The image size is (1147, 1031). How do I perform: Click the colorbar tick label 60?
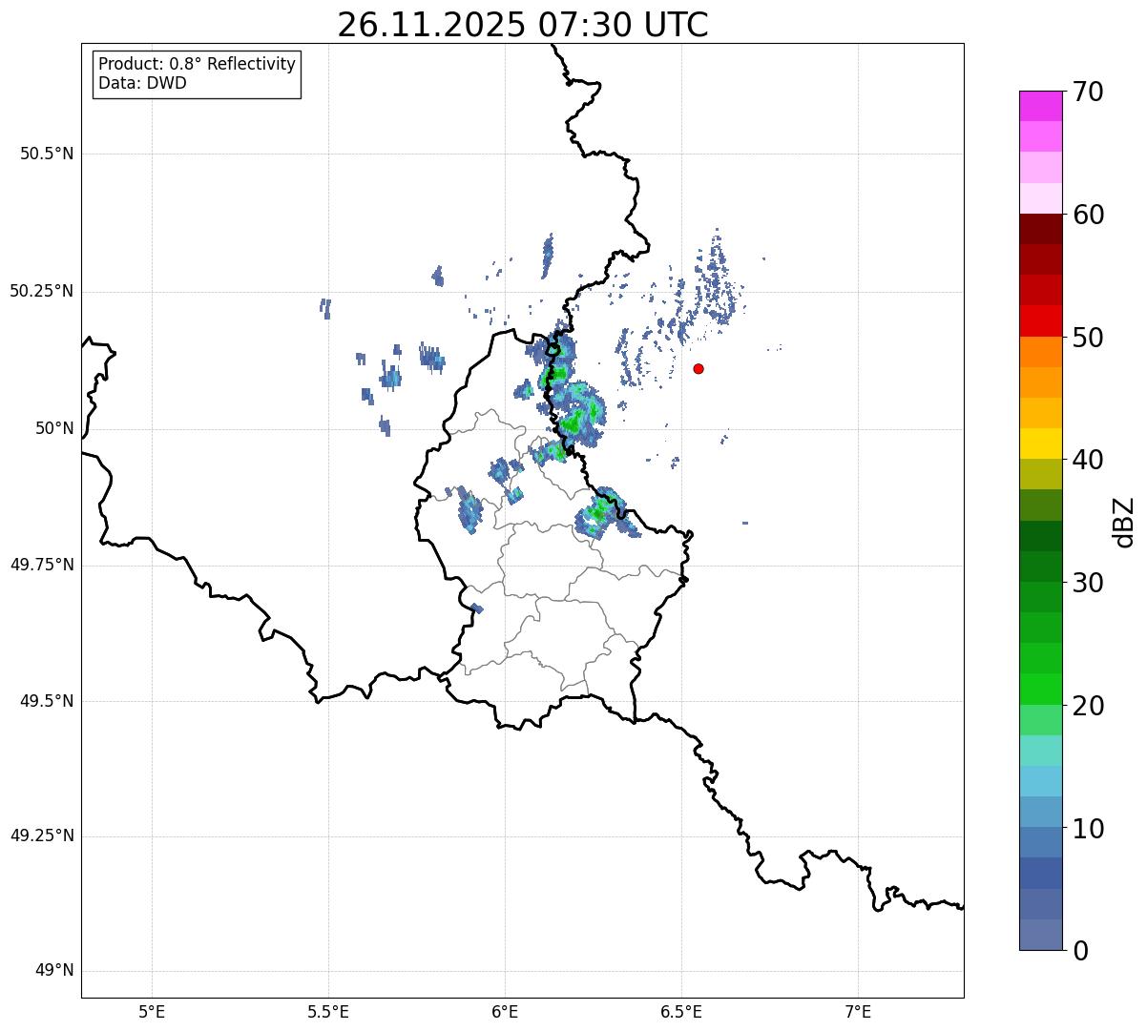[x=1088, y=216]
